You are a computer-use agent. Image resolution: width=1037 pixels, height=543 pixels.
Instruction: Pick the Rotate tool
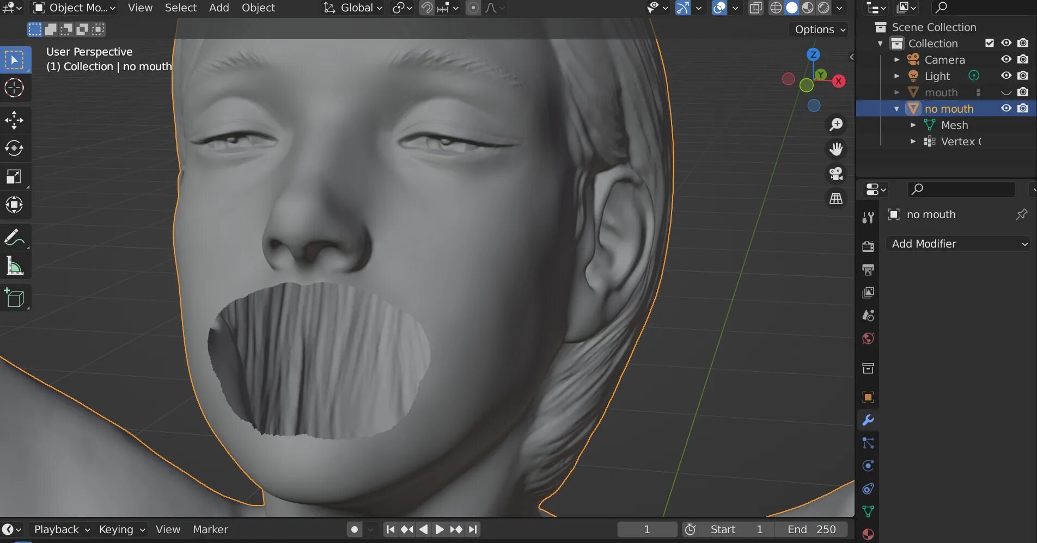(x=15, y=148)
